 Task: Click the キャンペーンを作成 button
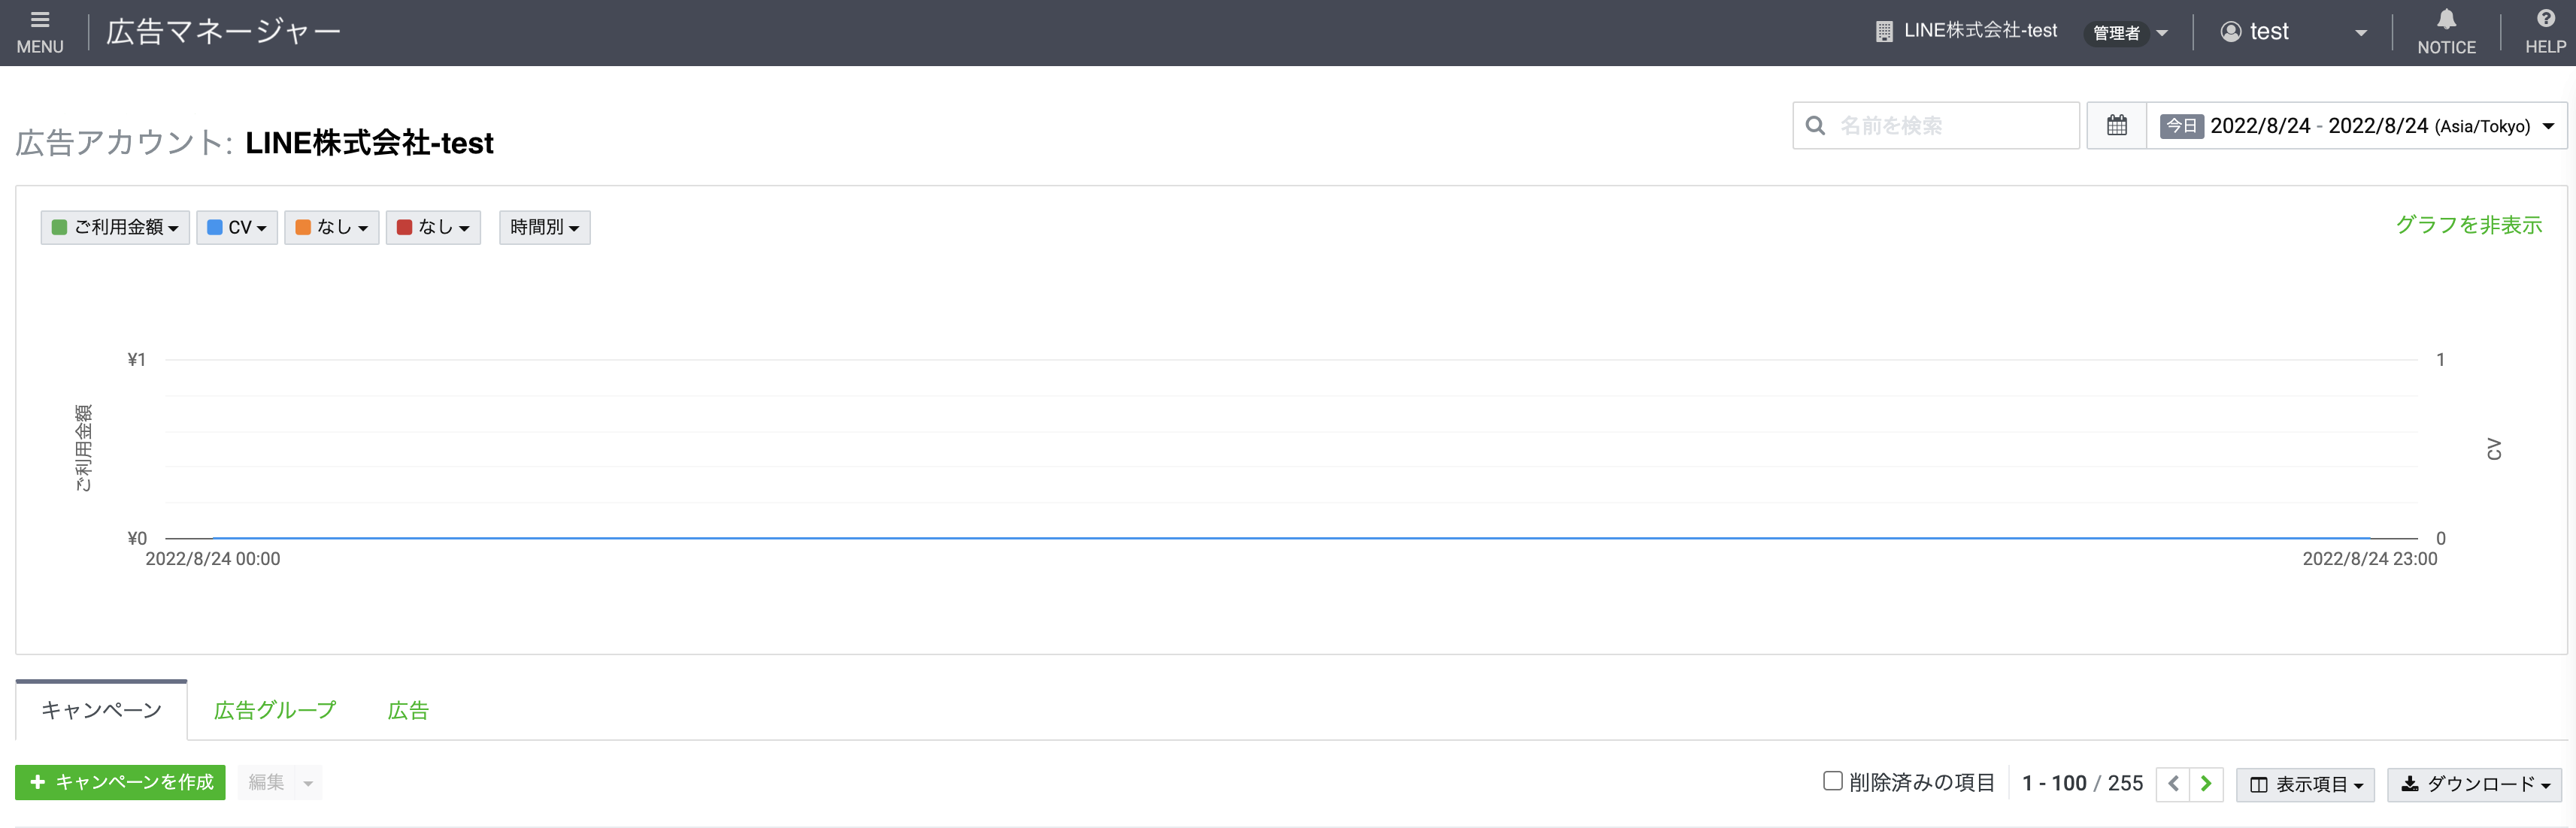(120, 782)
